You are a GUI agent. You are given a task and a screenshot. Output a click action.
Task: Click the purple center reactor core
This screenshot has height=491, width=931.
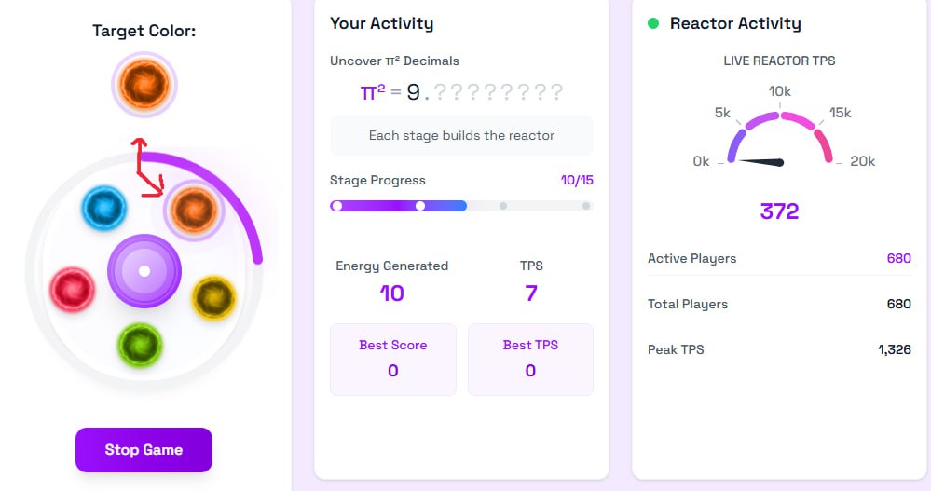pos(144,271)
